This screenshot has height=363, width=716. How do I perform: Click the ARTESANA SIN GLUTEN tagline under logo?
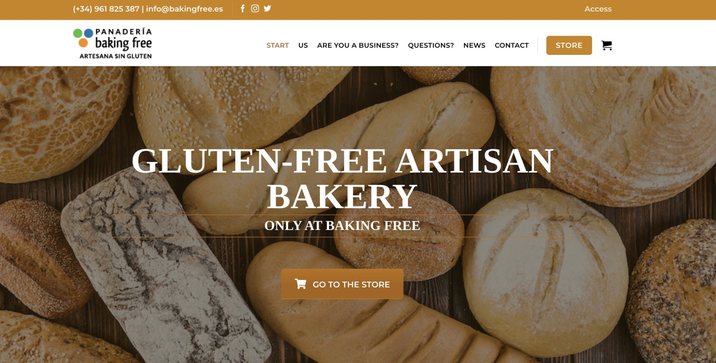tap(116, 56)
